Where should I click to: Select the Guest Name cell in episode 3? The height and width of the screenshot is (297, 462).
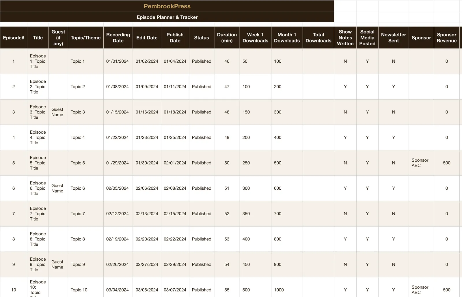[58, 112]
